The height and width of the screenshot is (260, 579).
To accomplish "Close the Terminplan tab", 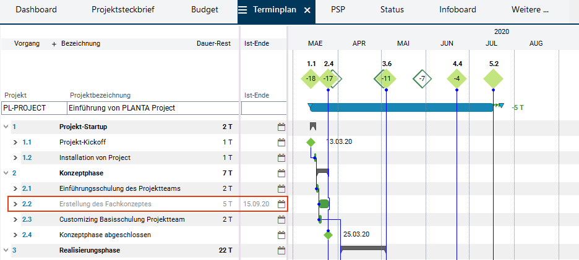I will tap(307, 10).
